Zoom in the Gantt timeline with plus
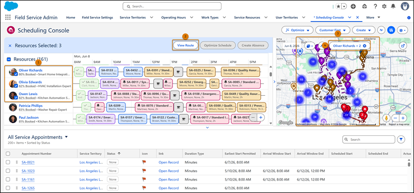 pyautogui.click(x=261, y=117)
